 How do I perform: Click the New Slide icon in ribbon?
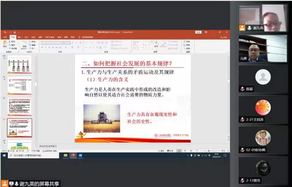[x=24, y=44]
